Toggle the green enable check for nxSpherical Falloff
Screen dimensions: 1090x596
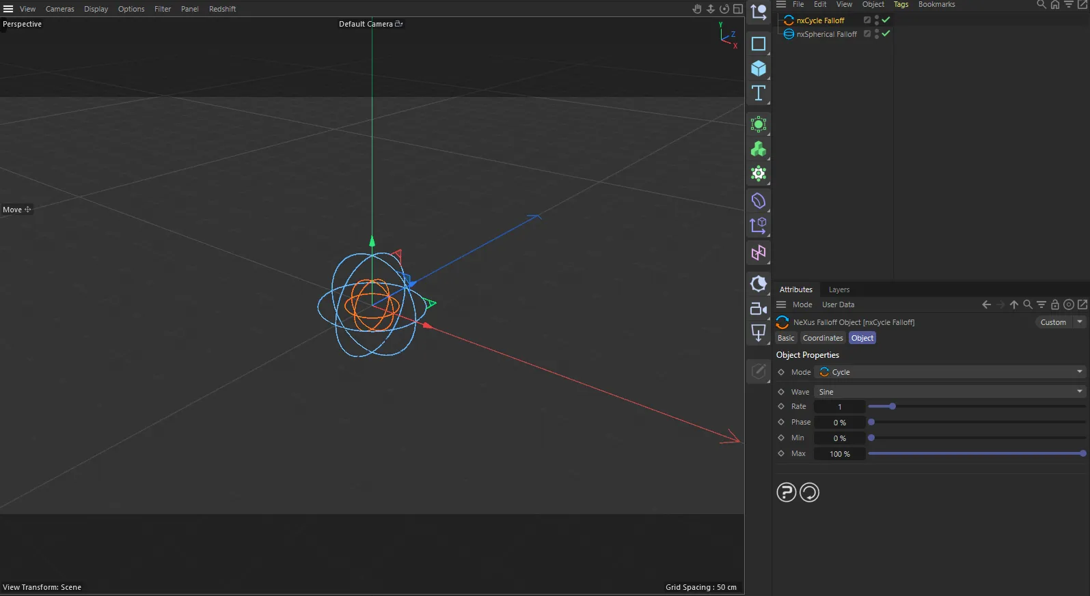[886, 33]
